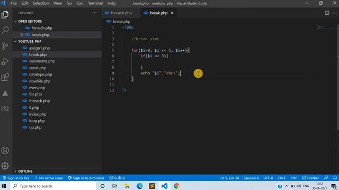Viewport: 339px width, 190px height.
Task: Open even.php in explorer
Action: (x=57, y=88)
